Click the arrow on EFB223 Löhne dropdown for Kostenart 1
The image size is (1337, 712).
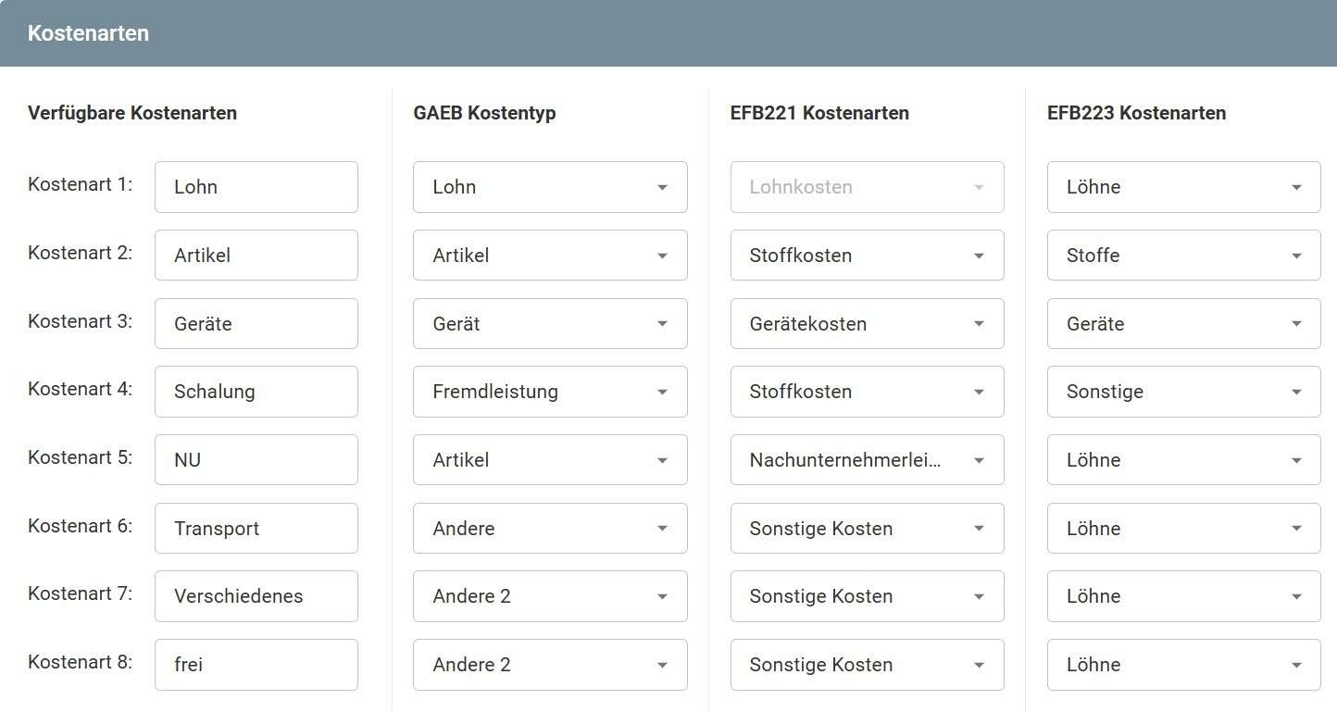pyautogui.click(x=1296, y=187)
